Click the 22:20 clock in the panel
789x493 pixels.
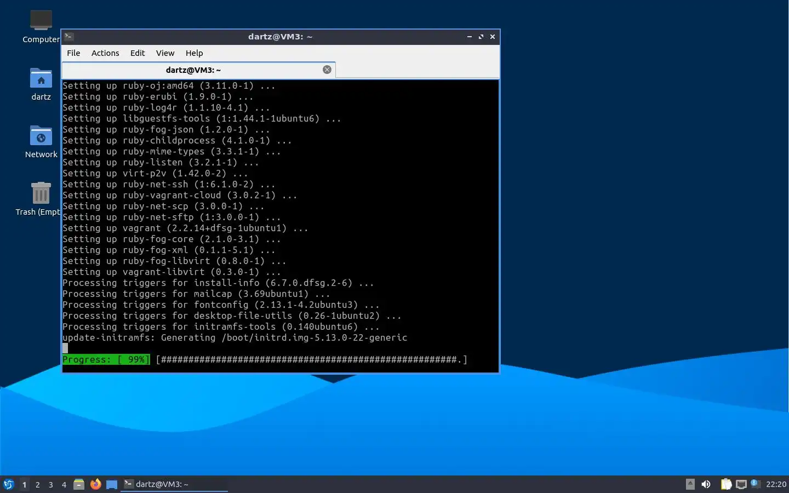pyautogui.click(x=776, y=484)
